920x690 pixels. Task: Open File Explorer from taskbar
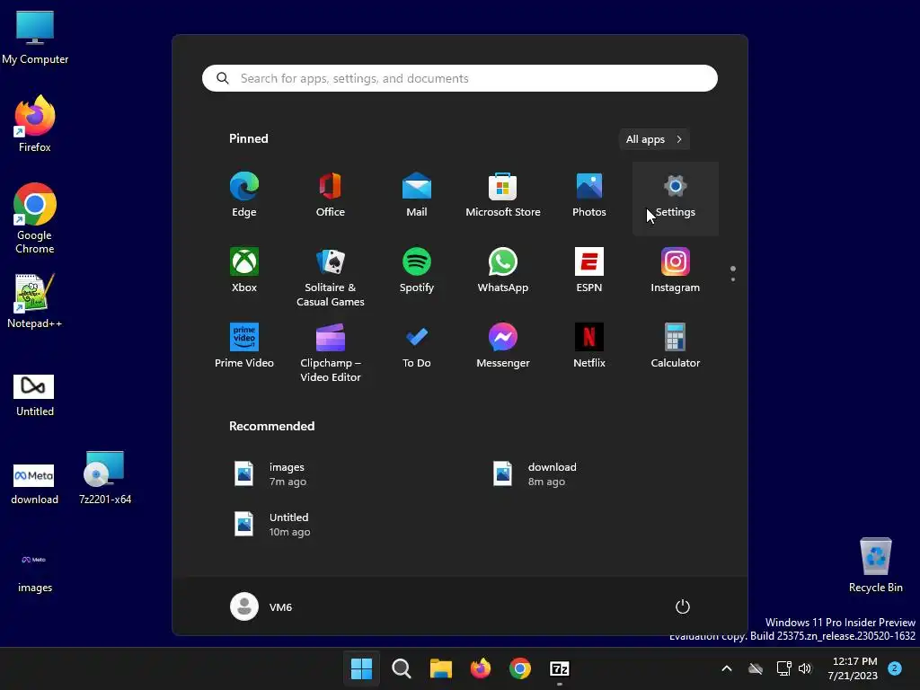tap(440, 668)
